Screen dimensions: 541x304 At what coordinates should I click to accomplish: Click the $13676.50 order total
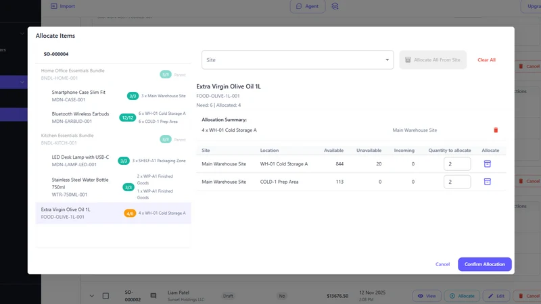337,296
